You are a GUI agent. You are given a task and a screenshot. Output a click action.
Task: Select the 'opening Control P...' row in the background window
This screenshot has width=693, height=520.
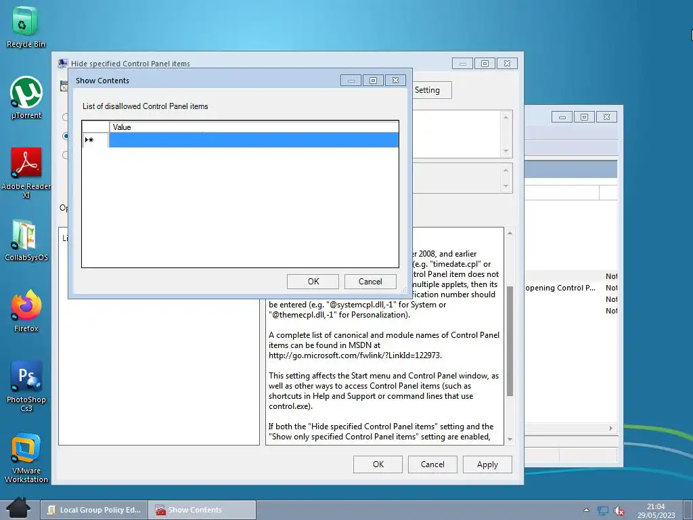571,288
